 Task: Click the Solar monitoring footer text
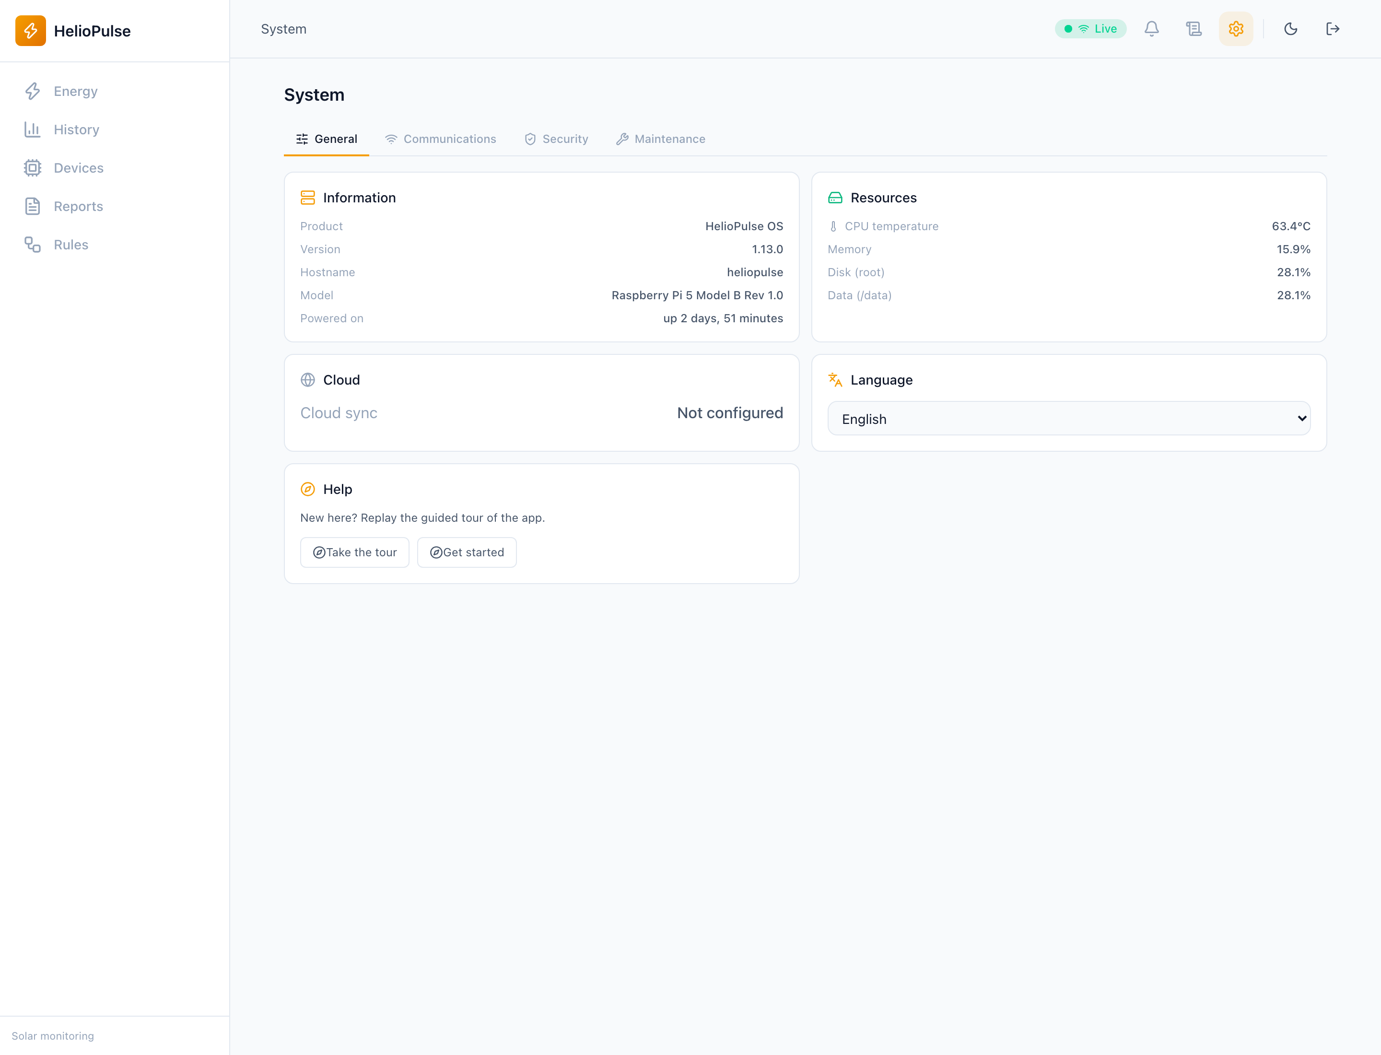pos(53,1036)
